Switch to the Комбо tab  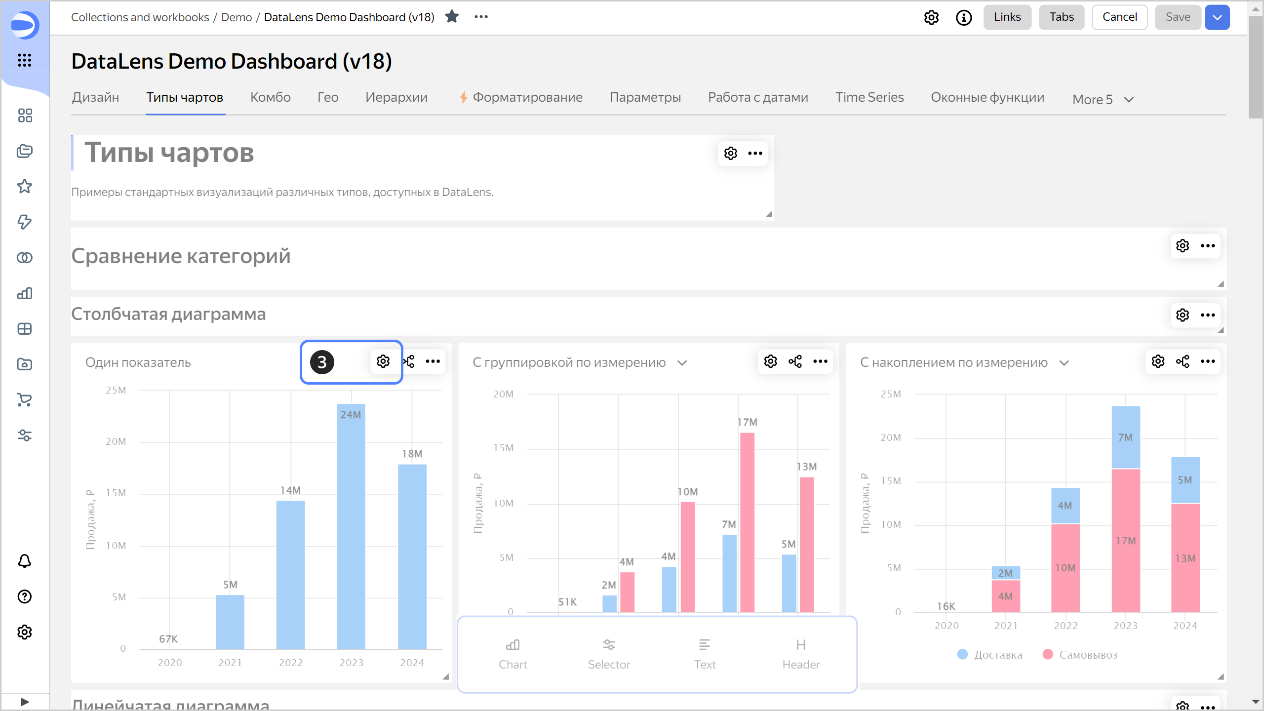[270, 97]
